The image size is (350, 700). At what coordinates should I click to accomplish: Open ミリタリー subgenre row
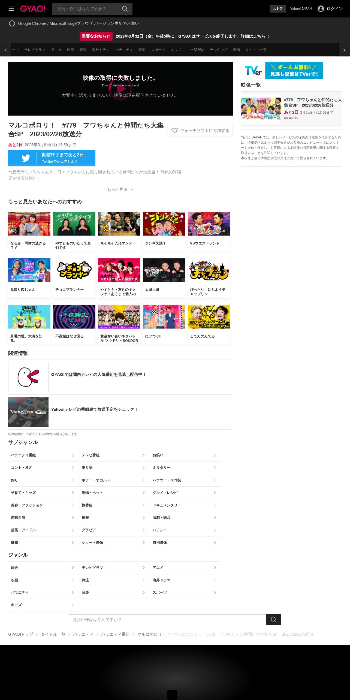(x=185, y=468)
